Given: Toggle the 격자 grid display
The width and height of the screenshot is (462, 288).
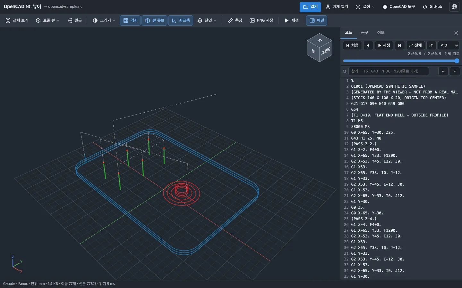Looking at the screenshot, I should click(x=130, y=20).
